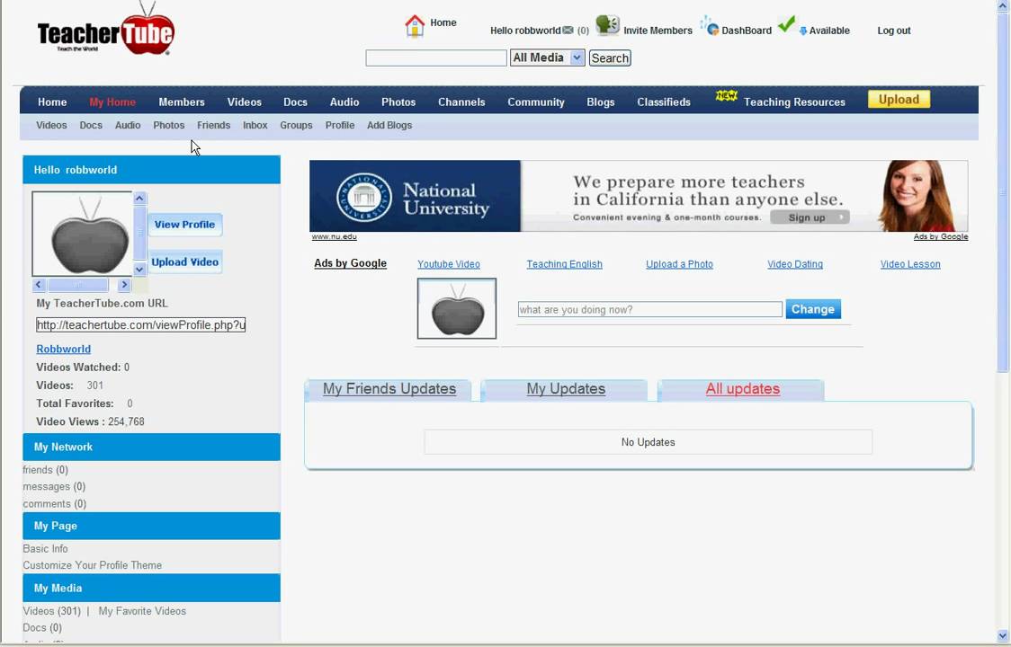The height and width of the screenshot is (647, 1011).
Task: Open Home in the main navigation bar
Action: [x=52, y=102]
